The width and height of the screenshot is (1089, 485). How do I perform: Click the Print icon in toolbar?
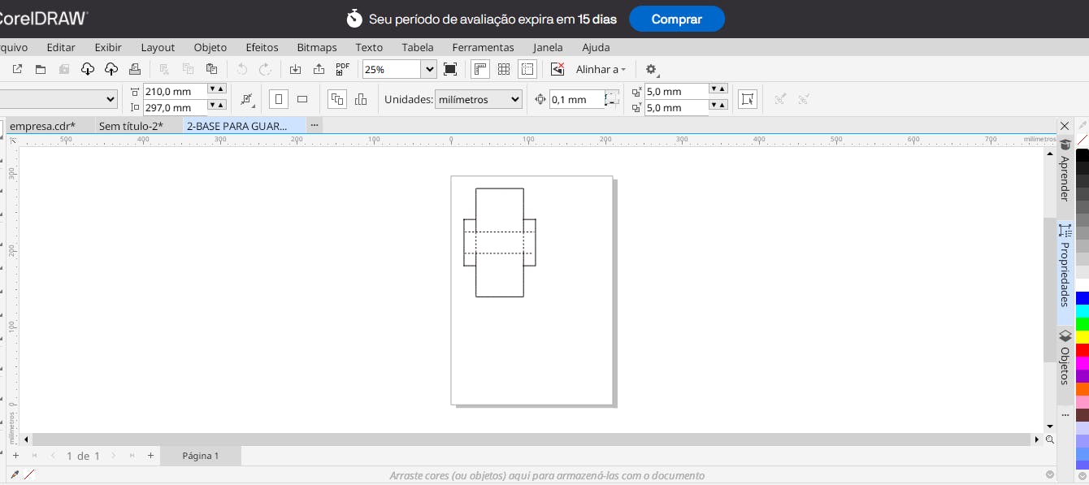[x=136, y=69]
